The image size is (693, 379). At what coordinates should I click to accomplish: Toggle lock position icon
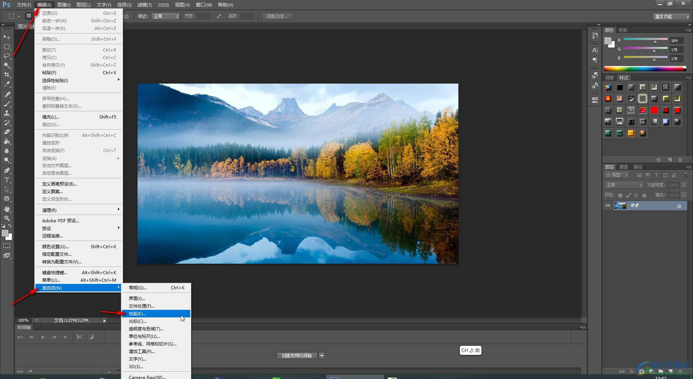click(636, 195)
